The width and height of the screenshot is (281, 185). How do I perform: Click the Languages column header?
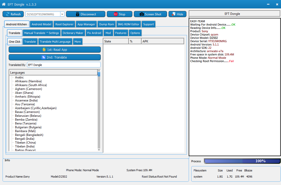pyautogui.click(x=53, y=72)
